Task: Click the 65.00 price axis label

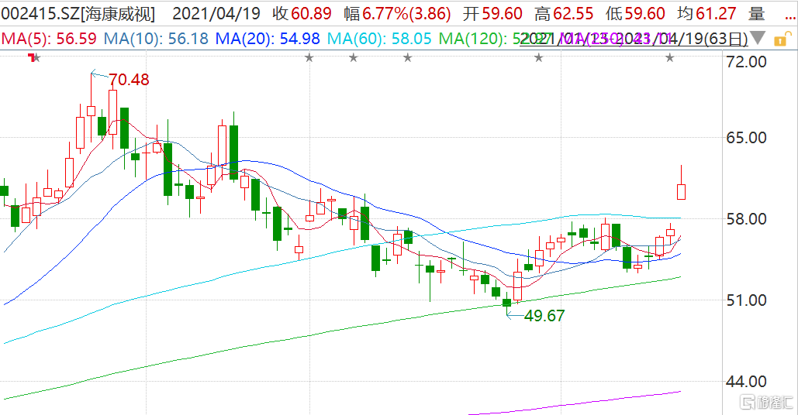Action: coord(747,138)
